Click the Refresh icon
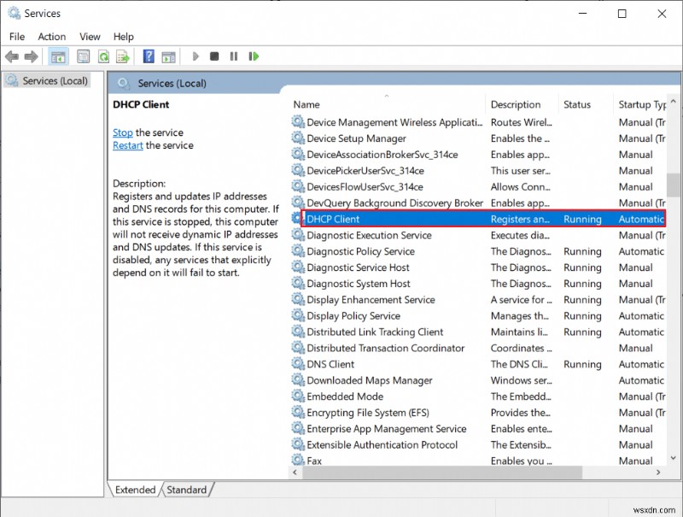The image size is (683, 517). [x=102, y=56]
